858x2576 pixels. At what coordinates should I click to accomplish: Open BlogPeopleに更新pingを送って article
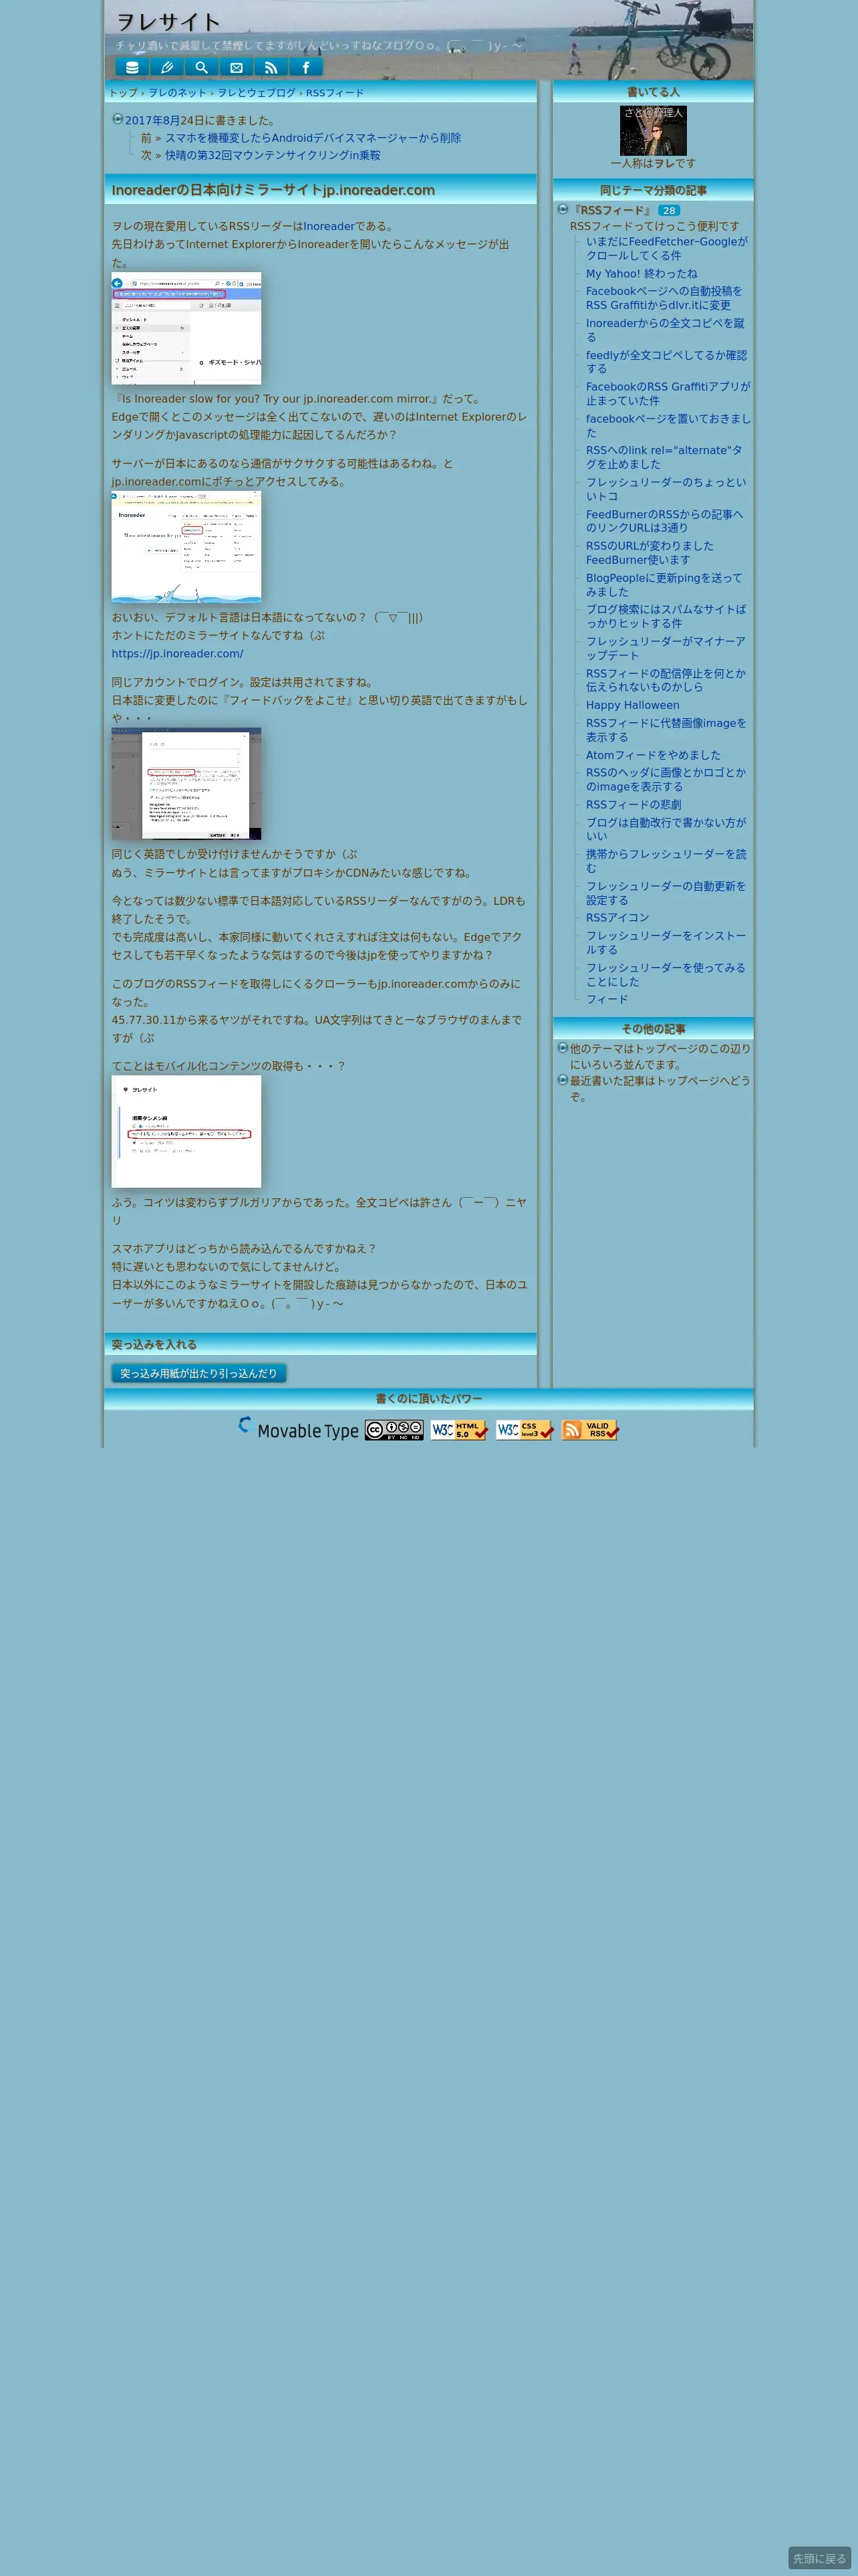click(664, 585)
